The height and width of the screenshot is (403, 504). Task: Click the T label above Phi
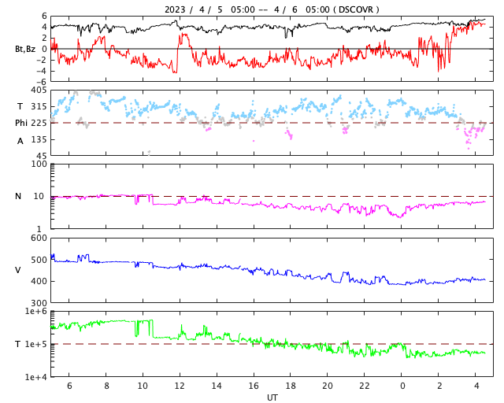[x=20, y=106]
